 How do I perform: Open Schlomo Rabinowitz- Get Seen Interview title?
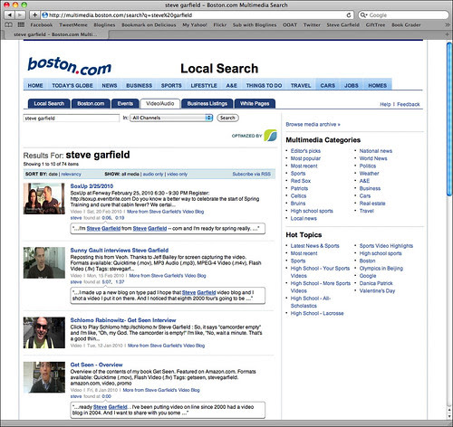point(123,320)
